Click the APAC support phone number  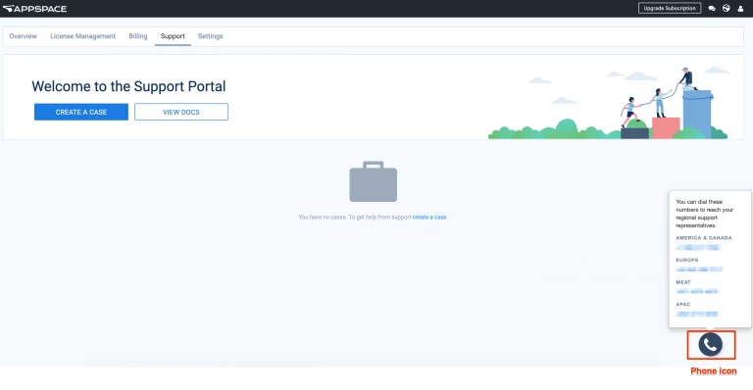pyautogui.click(x=697, y=315)
